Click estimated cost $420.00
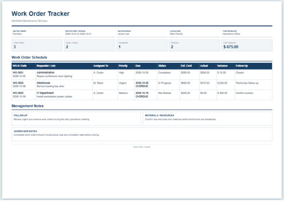 click(186, 93)
